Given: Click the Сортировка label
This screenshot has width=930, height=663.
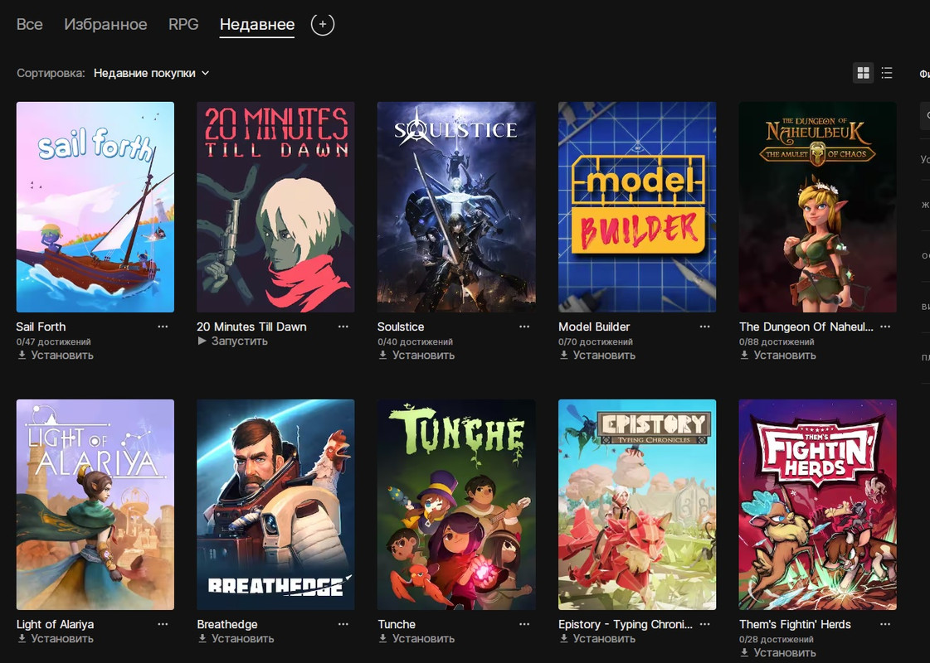Looking at the screenshot, I should [51, 73].
